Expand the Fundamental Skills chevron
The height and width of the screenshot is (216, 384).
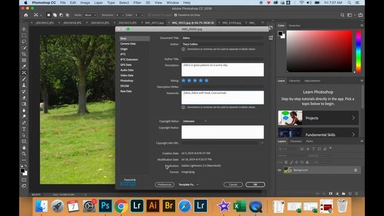(353, 134)
